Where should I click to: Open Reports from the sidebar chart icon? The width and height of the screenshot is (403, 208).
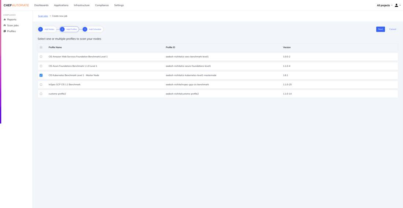(x=5, y=19)
